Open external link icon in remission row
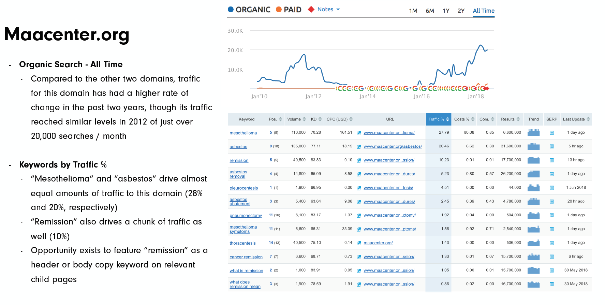 (x=359, y=160)
